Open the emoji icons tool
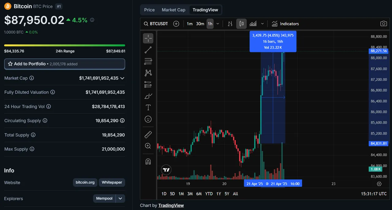 [x=148, y=119]
